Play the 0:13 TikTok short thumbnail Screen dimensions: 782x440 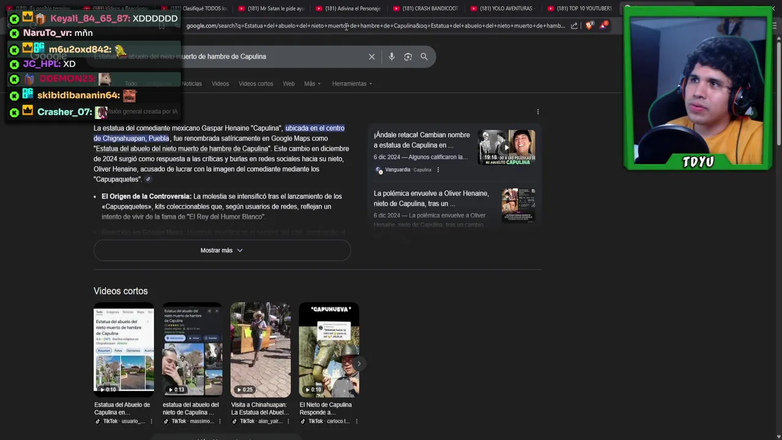(192, 350)
